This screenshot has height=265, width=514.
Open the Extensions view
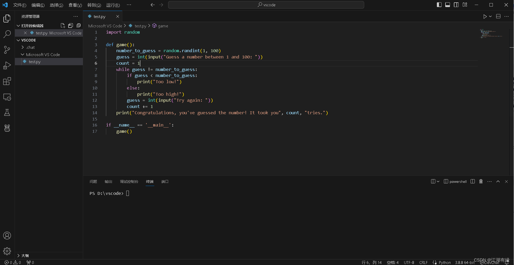click(x=7, y=81)
